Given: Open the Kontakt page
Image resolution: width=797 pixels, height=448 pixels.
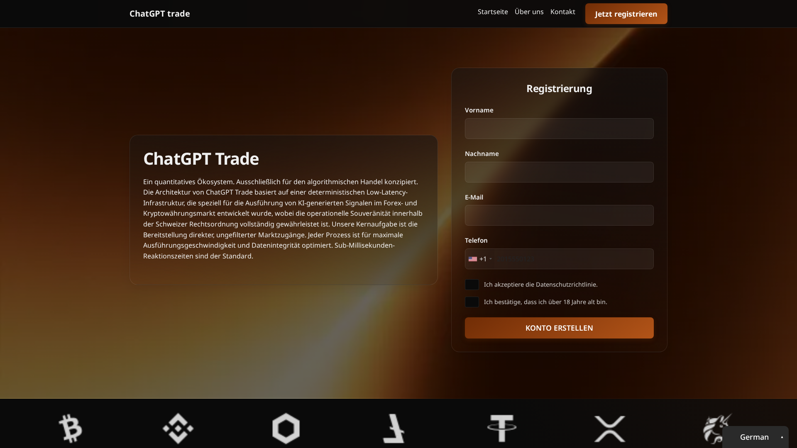Looking at the screenshot, I should tap(562, 12).
